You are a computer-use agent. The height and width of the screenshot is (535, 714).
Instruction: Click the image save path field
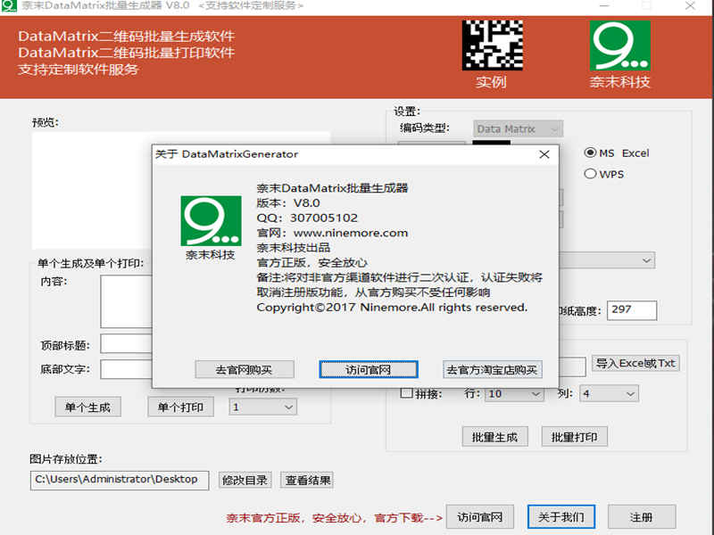tap(120, 480)
